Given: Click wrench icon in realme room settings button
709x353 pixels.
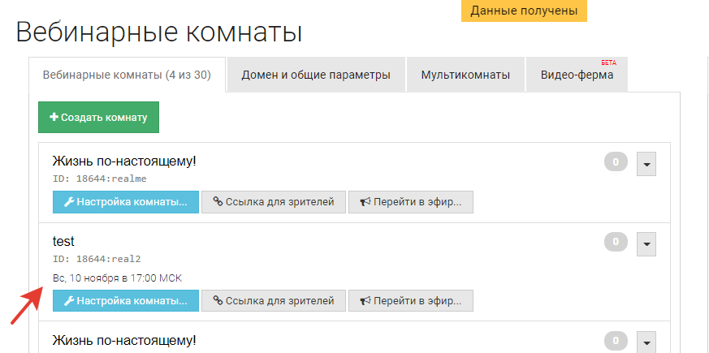Looking at the screenshot, I should [x=69, y=203].
